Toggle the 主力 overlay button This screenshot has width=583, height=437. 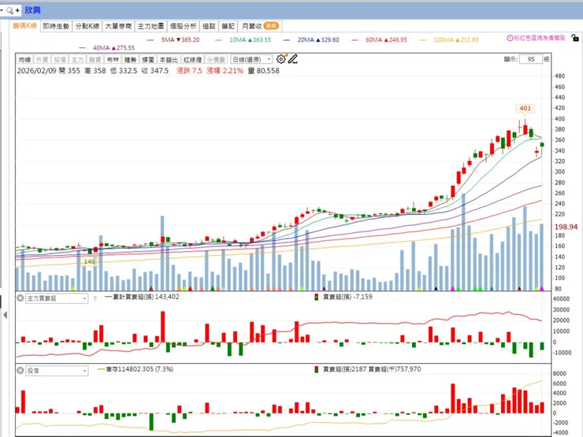(77, 60)
